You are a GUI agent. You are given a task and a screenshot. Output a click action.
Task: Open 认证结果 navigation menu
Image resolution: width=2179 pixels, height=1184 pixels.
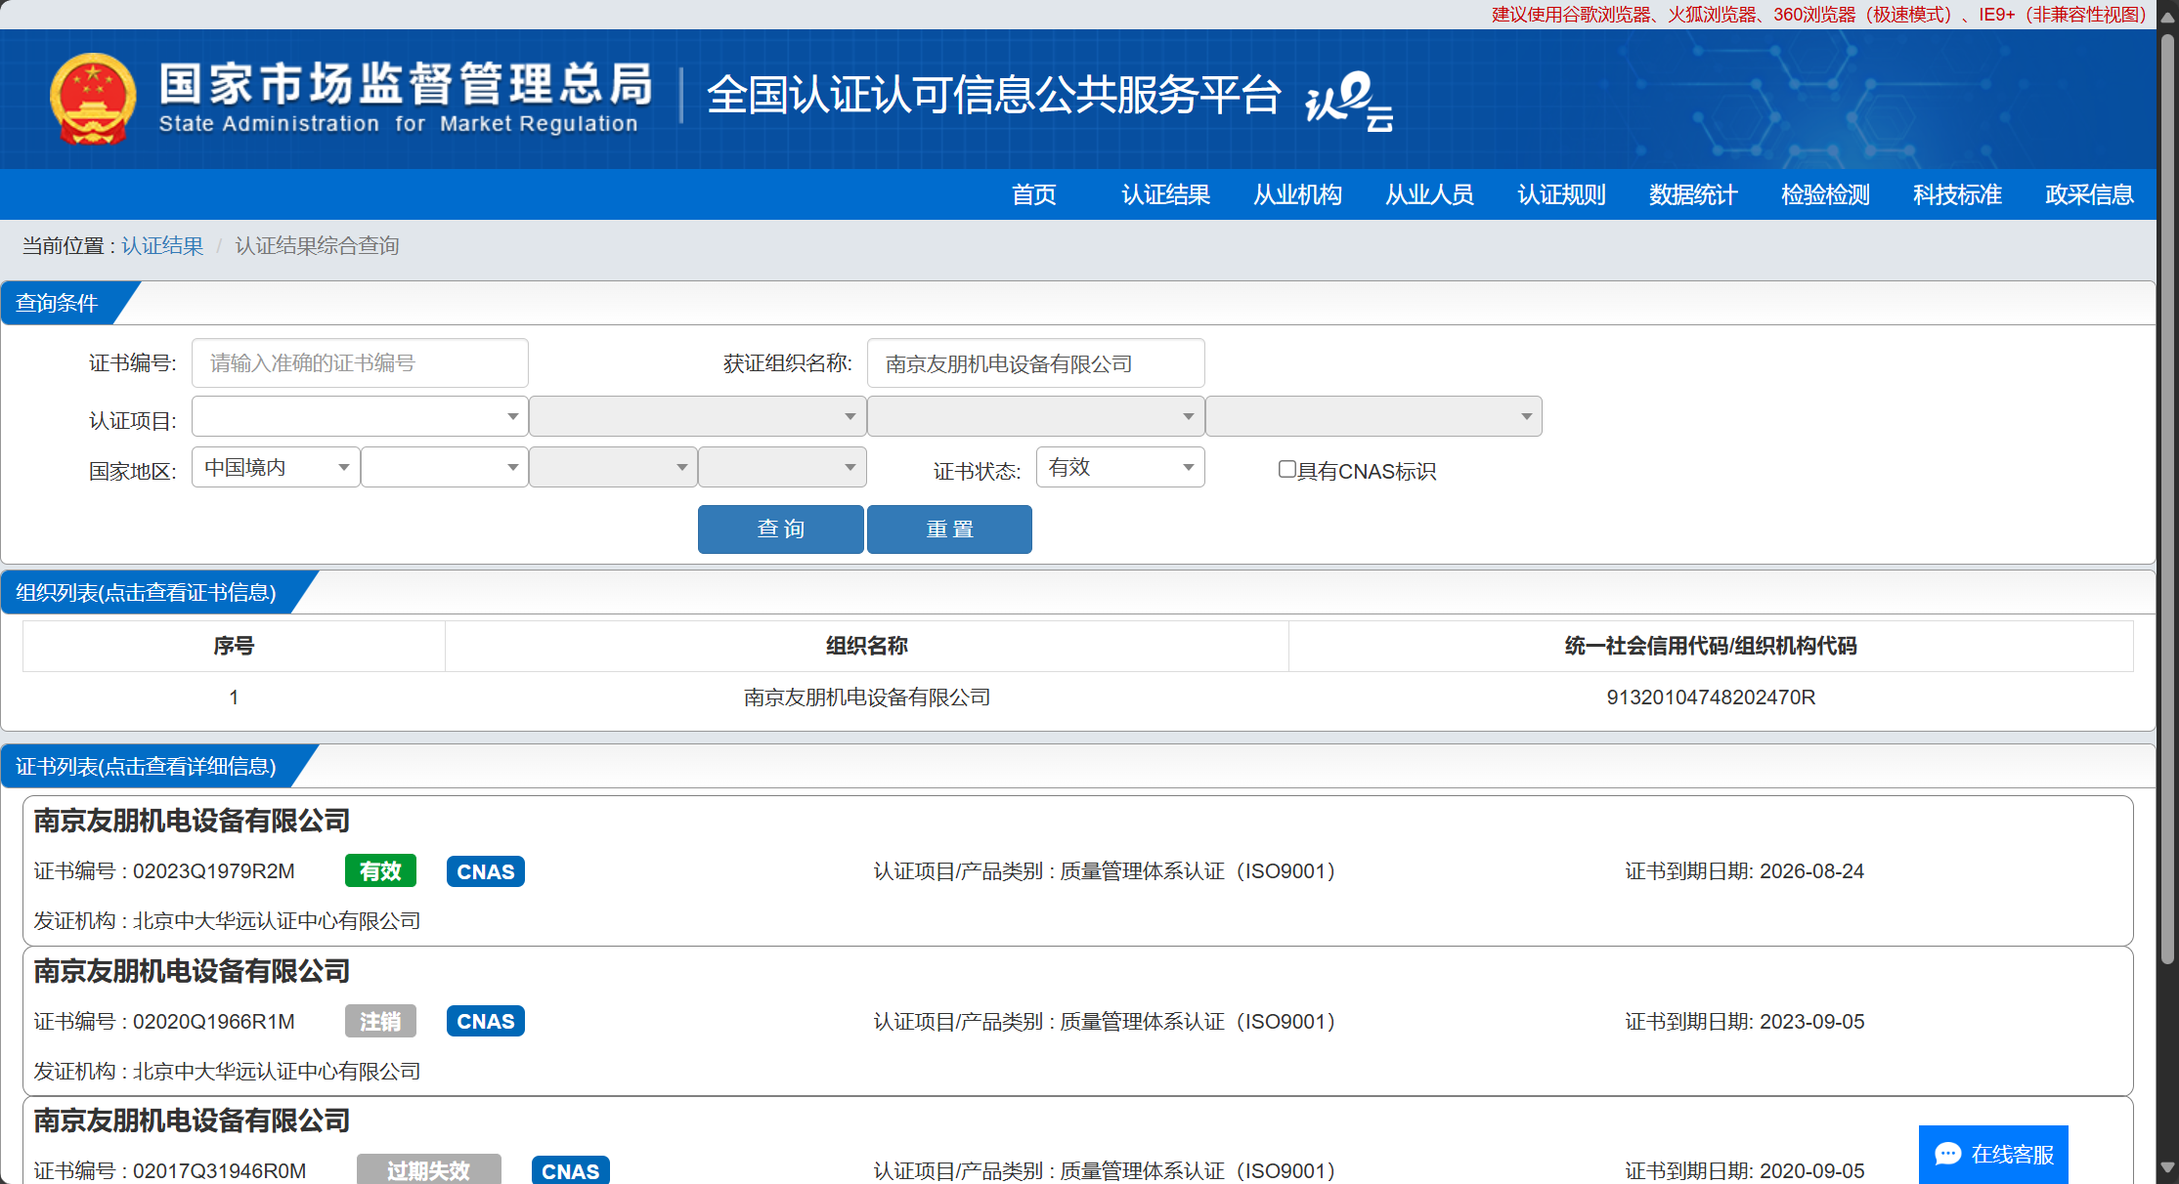pyautogui.click(x=1166, y=194)
